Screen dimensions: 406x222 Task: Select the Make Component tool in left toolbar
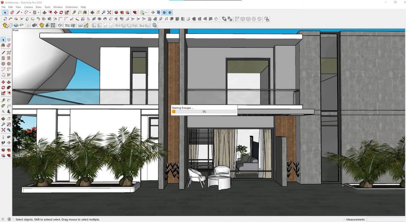tap(9, 40)
